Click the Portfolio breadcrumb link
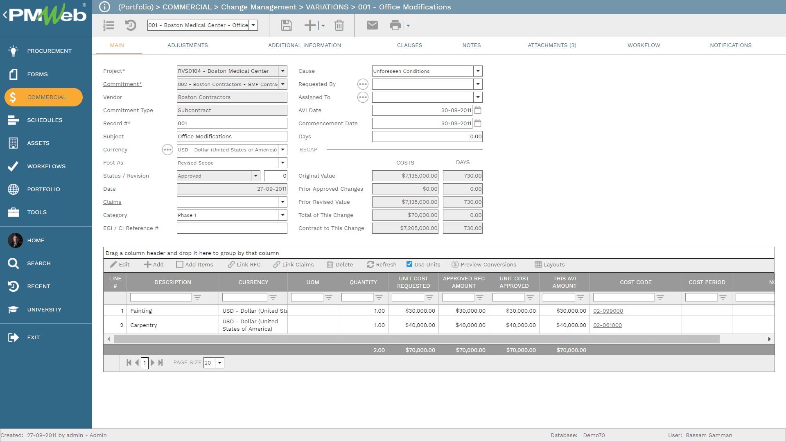 (x=136, y=7)
